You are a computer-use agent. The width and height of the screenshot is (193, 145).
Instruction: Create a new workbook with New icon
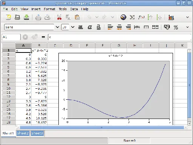(x=8, y=17)
